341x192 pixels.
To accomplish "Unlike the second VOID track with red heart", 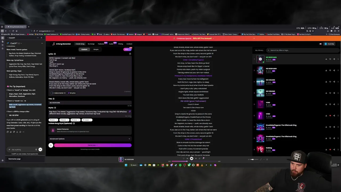I will pos(330,116).
